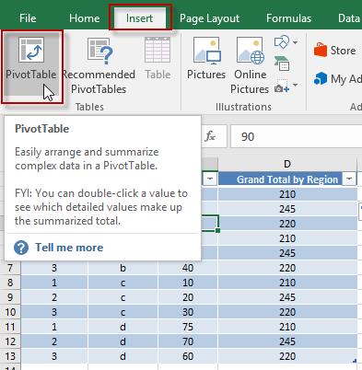The width and height of the screenshot is (362, 370).
Task: Select cell with value 10 in row 8
Action: [x=188, y=283]
